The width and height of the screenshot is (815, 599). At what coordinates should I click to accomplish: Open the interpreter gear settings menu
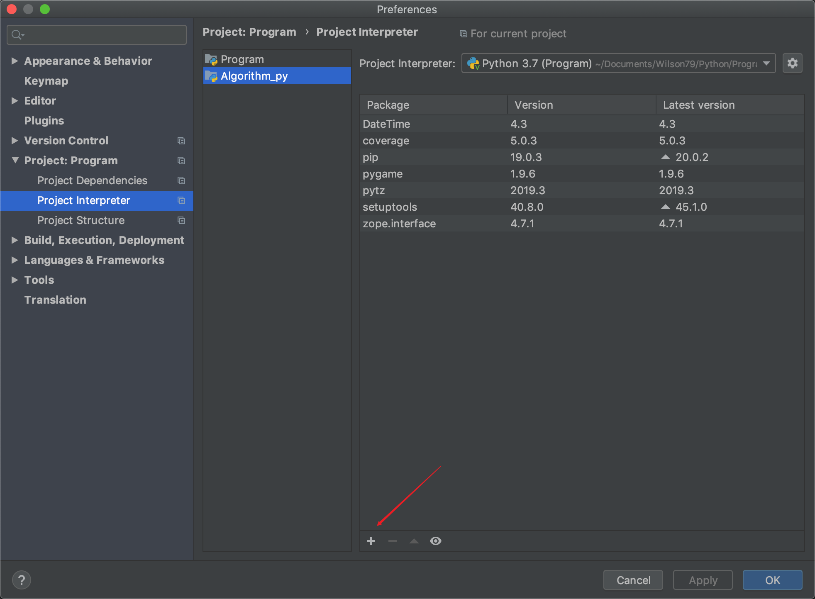792,63
